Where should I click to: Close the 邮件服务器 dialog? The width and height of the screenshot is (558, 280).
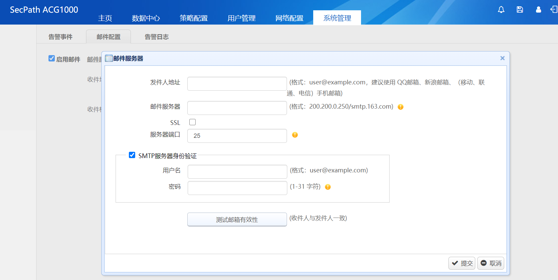(503, 58)
